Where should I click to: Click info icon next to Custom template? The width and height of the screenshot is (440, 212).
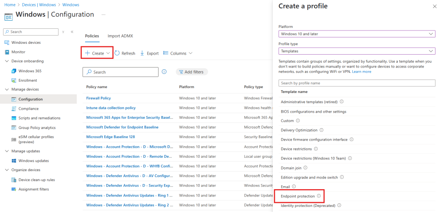[x=298, y=120]
